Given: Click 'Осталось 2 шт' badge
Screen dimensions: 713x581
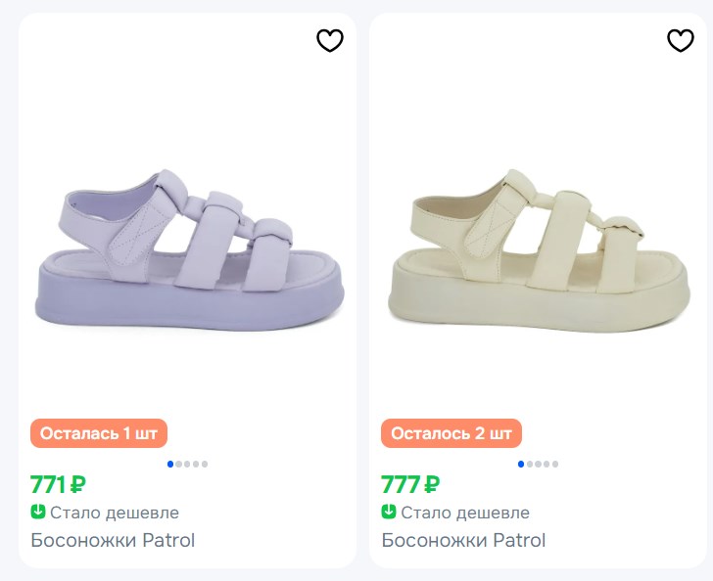Looking at the screenshot, I should click(451, 433).
